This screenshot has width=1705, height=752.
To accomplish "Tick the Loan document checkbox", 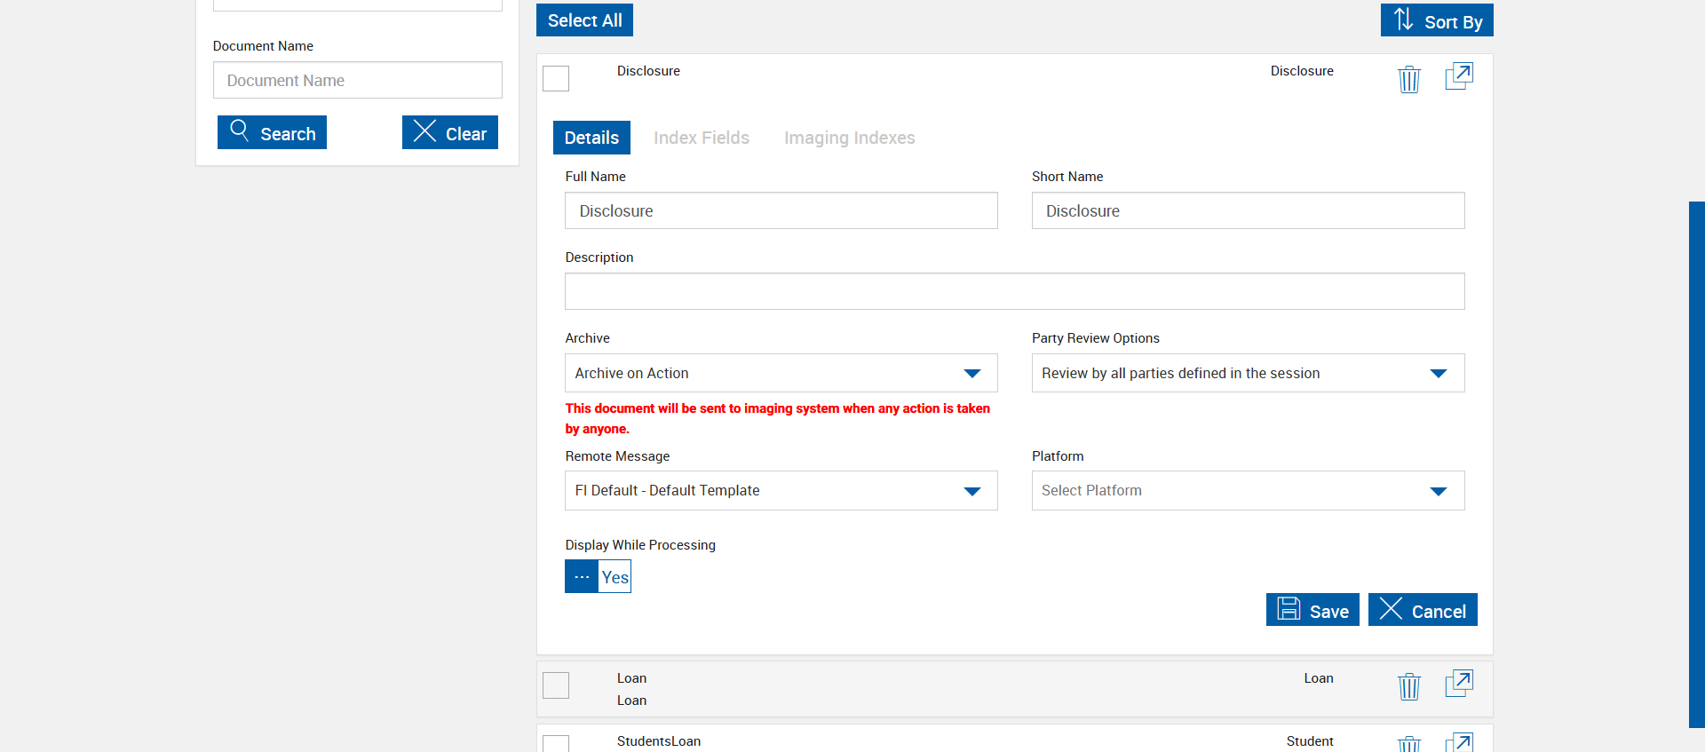I will coord(556,685).
